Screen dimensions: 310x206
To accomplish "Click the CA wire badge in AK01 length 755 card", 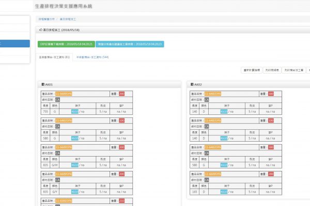I will coord(57,100).
